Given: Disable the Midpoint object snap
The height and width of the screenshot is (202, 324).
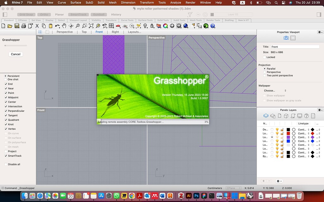Looking at the screenshot, I should [x=6, y=98].
